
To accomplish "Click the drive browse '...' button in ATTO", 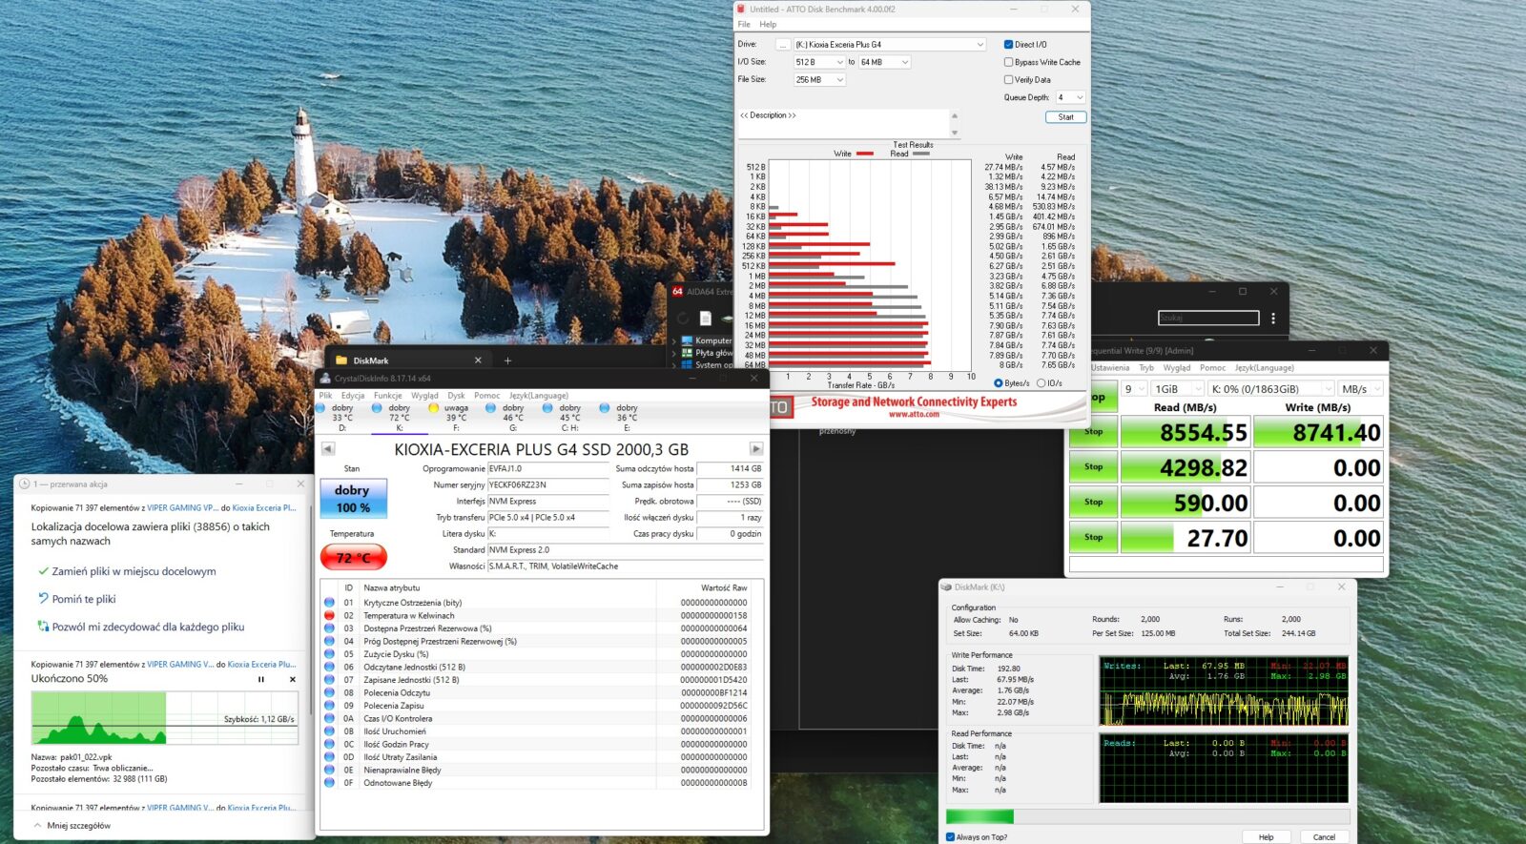I will pyautogui.click(x=782, y=45).
